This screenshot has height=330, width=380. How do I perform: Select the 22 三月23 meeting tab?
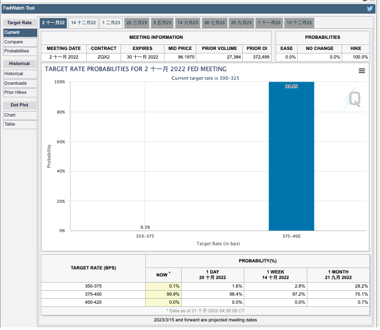[x=137, y=23]
